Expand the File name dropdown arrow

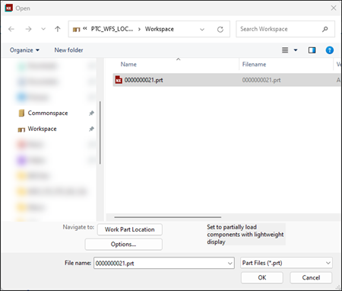coord(230,264)
